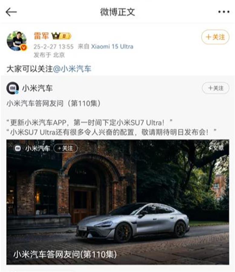Viewport: 235px width, 272px height.
Task: Tap the back arrow icon
Action: click(x=11, y=12)
